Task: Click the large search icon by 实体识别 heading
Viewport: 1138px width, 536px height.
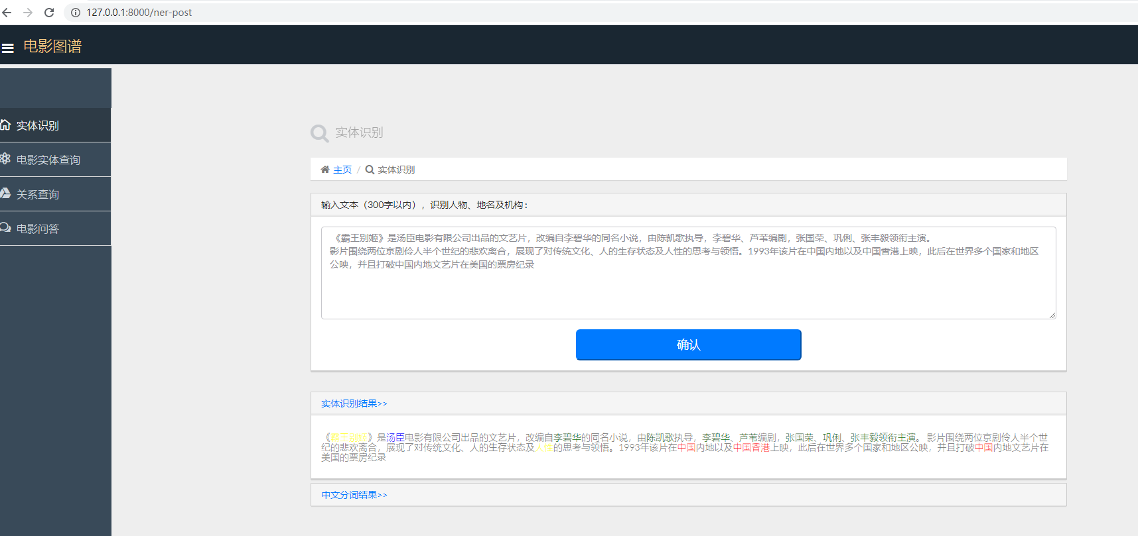Action: [319, 133]
